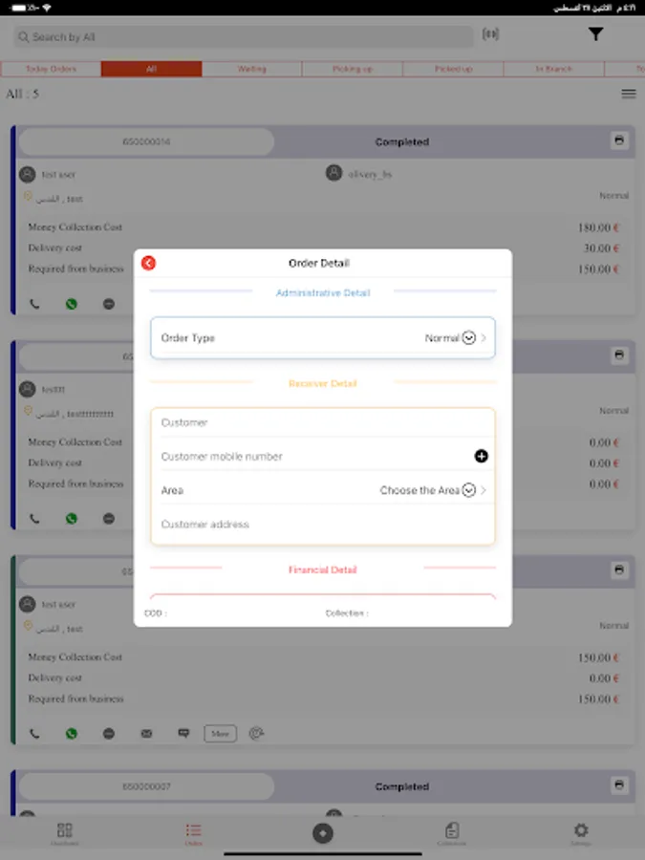
Task: Expand the Choose the Area selector
Action: pyautogui.click(x=433, y=490)
